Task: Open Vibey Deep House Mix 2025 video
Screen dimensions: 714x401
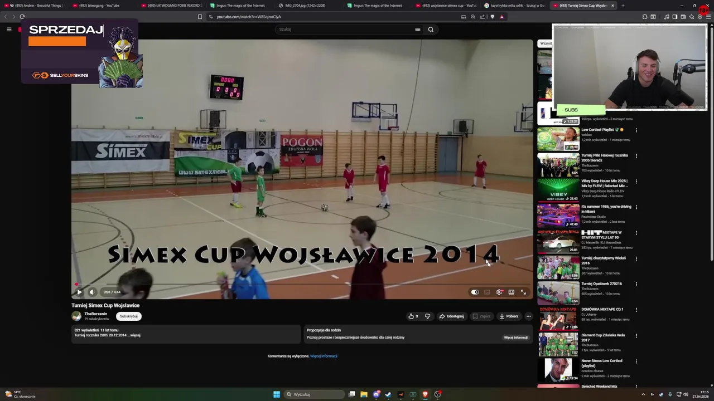Action: (x=605, y=183)
